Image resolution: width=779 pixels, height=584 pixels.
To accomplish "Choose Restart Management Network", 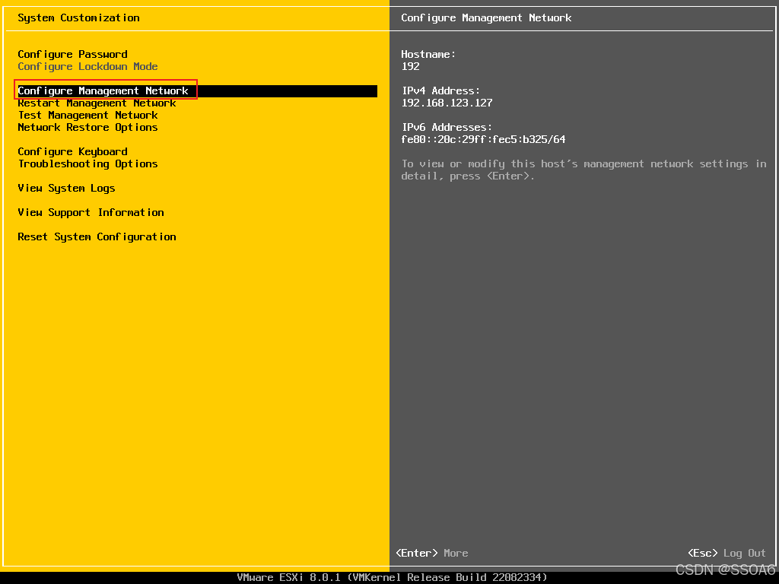I will 97,103.
